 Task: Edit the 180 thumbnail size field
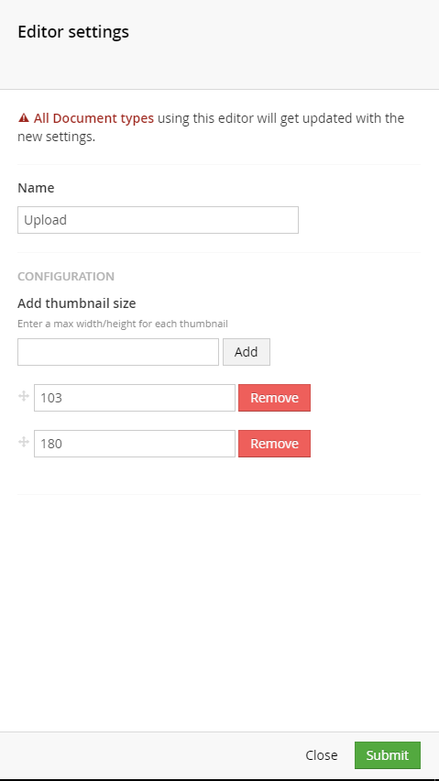pyautogui.click(x=135, y=444)
